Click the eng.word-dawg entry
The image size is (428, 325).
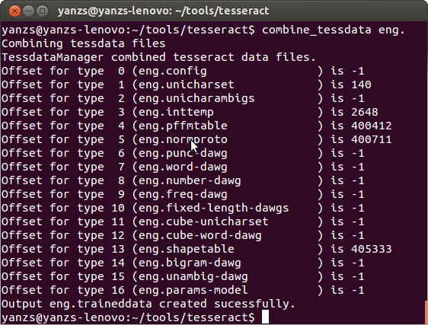(x=183, y=167)
